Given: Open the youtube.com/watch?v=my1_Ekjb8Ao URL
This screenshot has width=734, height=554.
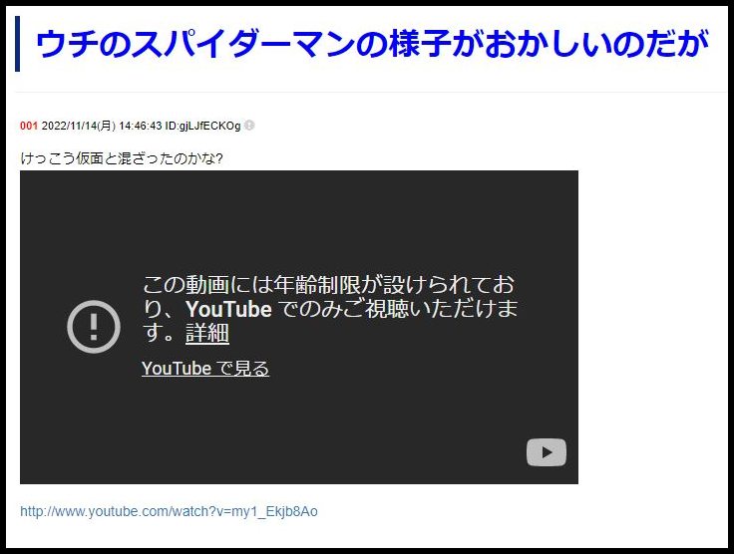Looking at the screenshot, I should pos(169,511).
